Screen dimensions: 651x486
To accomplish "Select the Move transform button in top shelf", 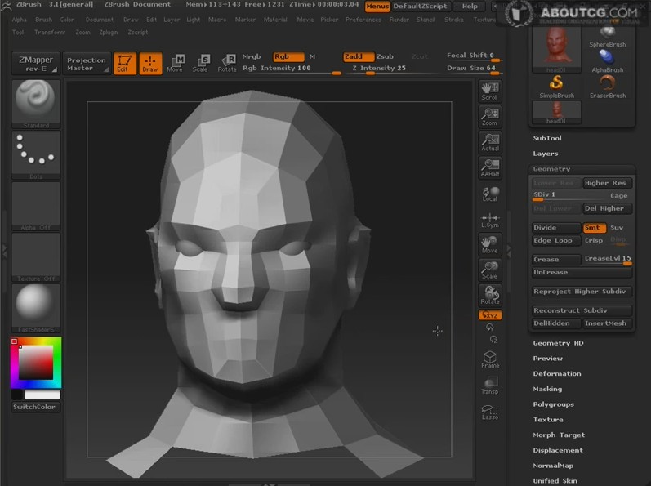I will click(176, 63).
